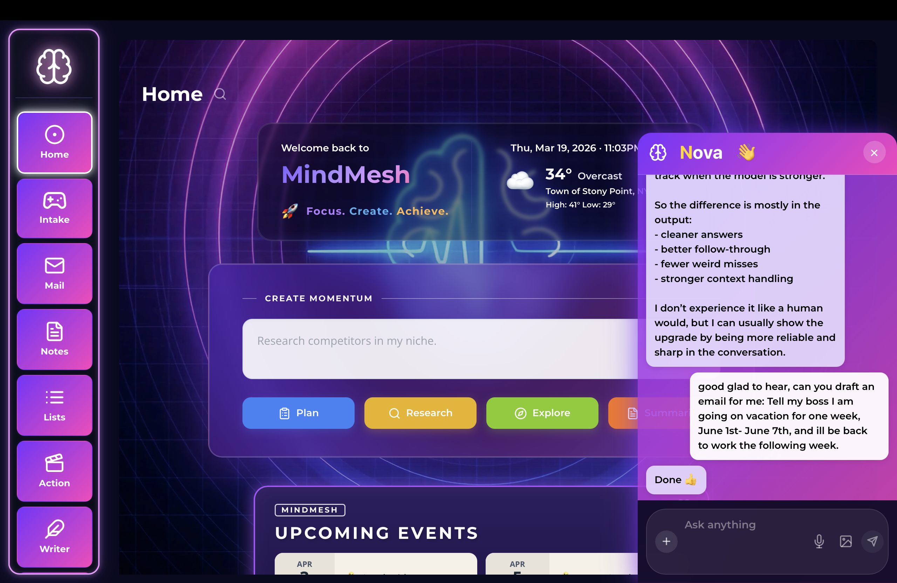Start voice input with microphone icon
Viewport: 897px width, 583px height.
pos(819,542)
